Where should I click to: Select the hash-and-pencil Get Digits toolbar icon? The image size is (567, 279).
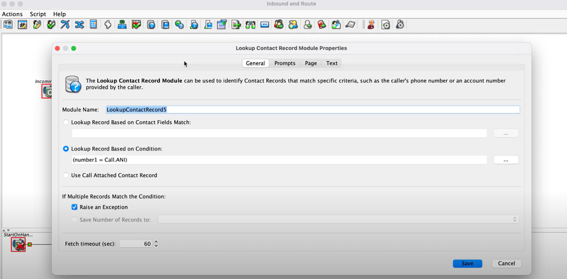click(x=23, y=24)
